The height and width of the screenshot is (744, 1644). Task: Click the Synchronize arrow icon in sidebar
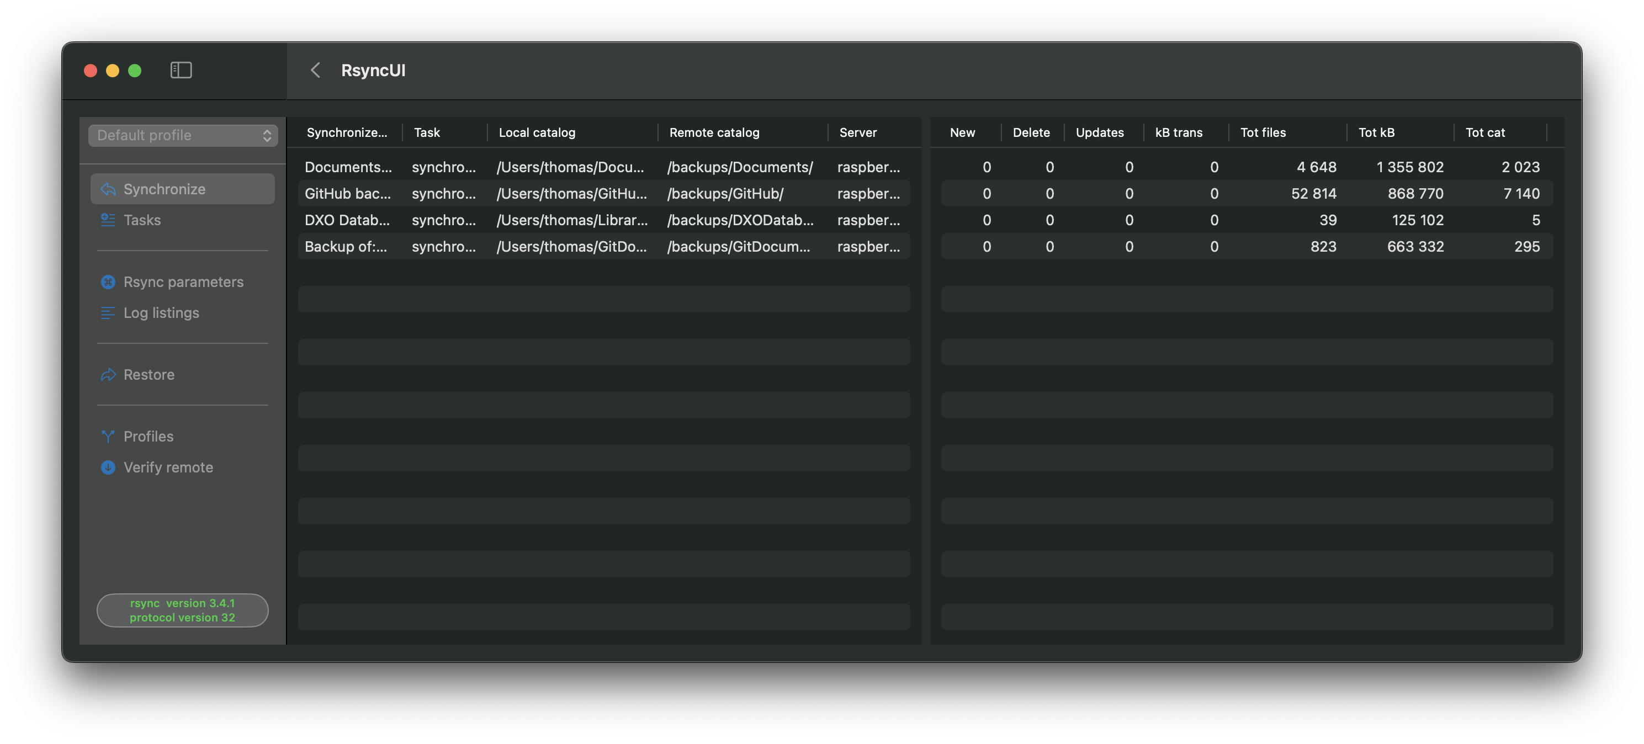tap(108, 189)
